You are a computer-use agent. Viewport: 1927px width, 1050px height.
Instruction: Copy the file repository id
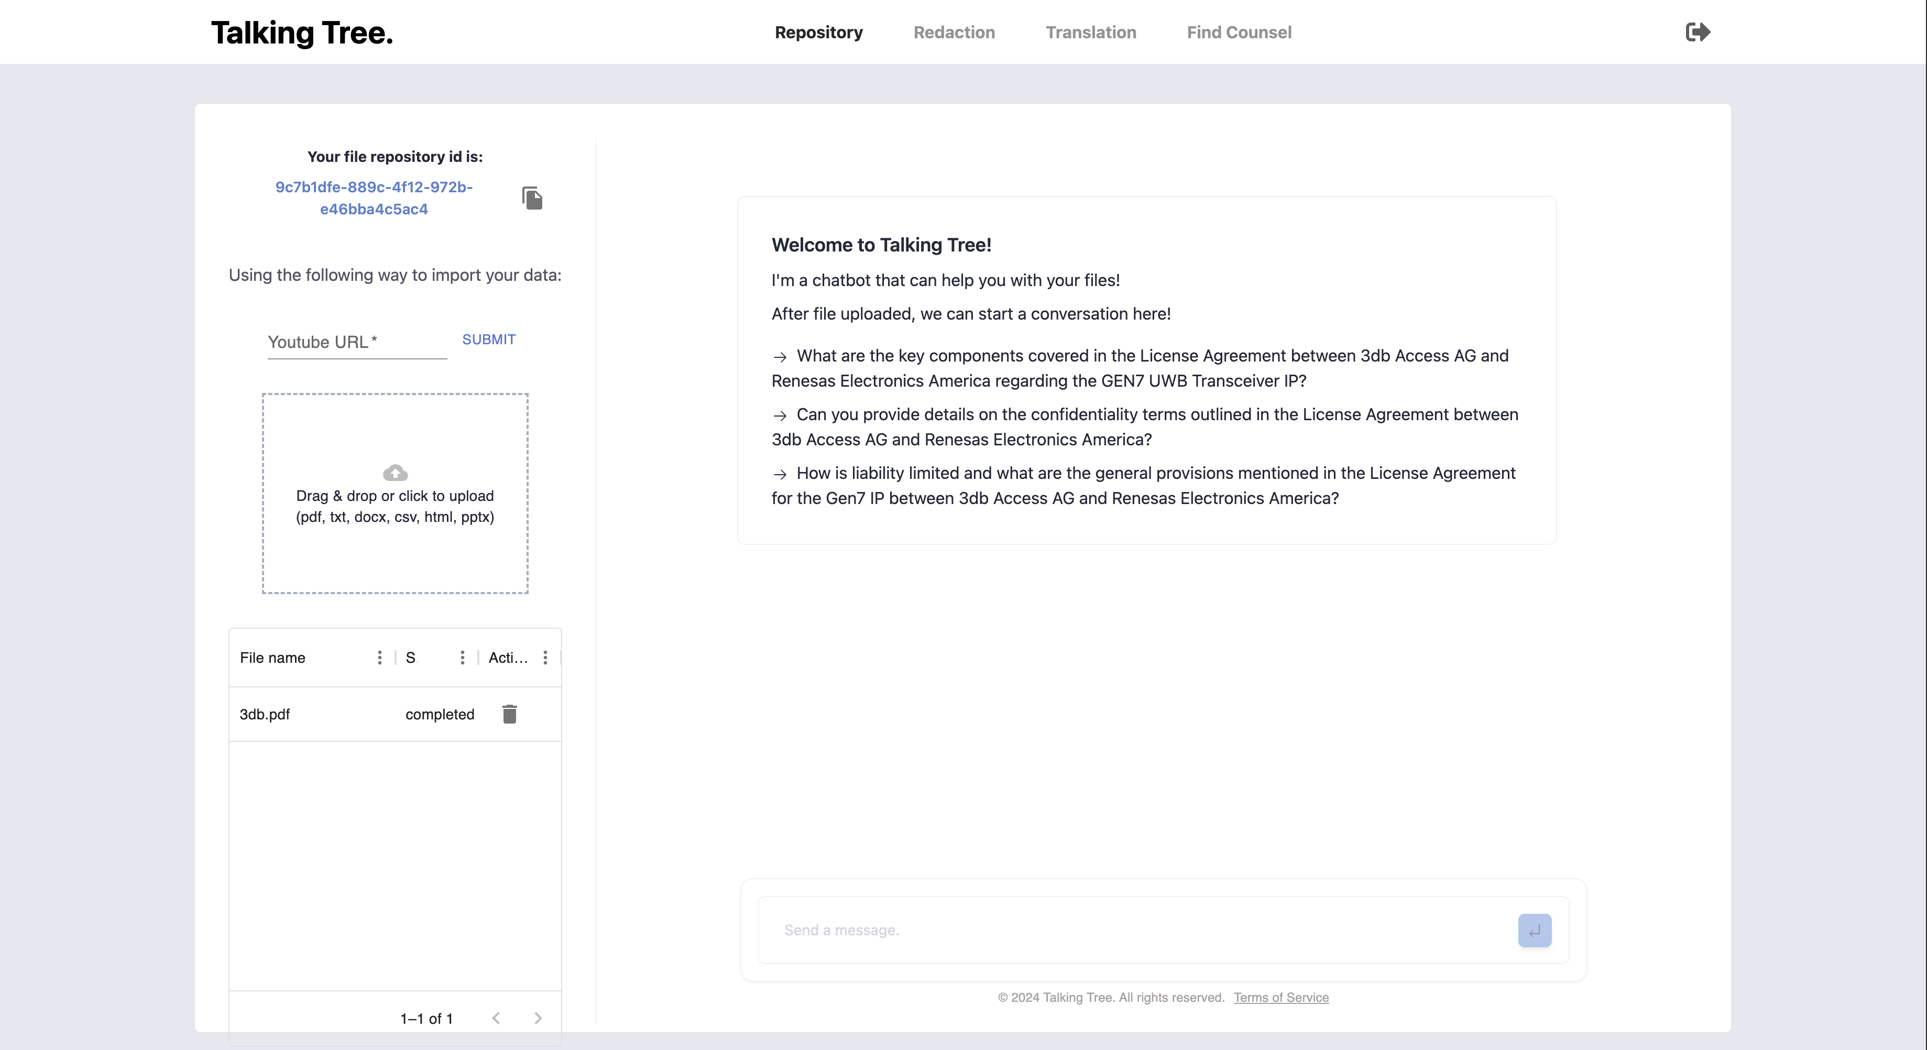point(532,198)
